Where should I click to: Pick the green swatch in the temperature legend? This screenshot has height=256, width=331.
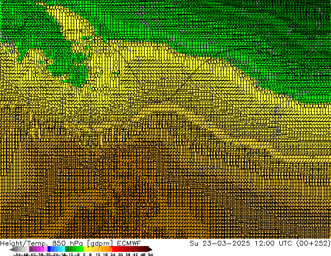click(x=71, y=249)
